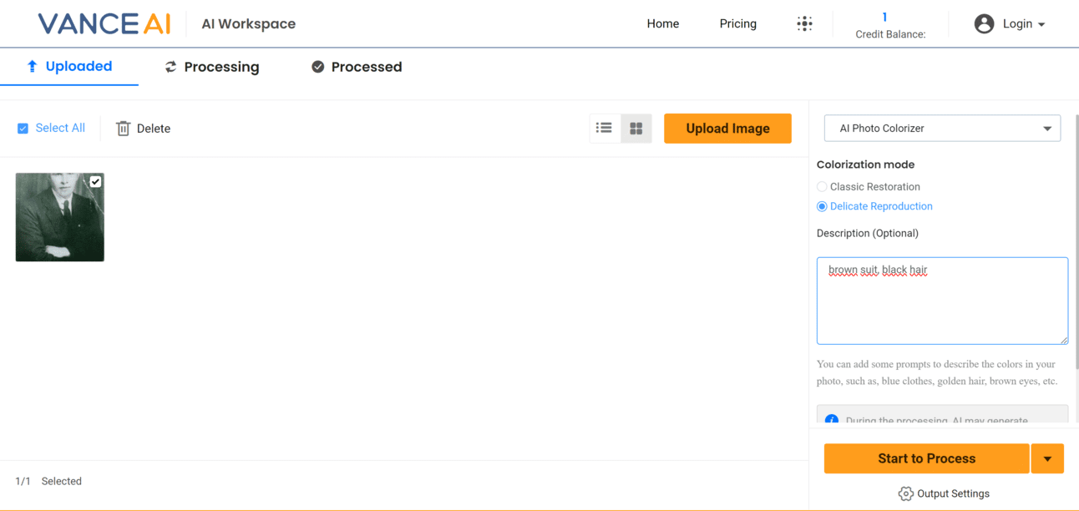
Task: Open the AI Photo Colorizer dropdown
Action: 942,128
